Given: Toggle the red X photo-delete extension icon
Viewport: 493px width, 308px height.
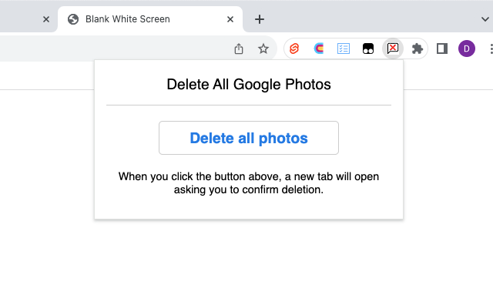Looking at the screenshot, I should point(393,49).
